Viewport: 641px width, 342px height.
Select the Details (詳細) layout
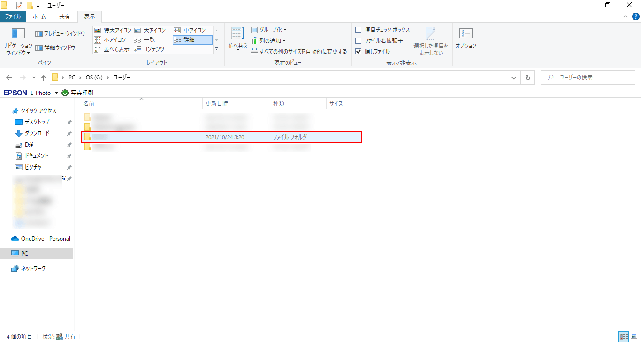192,40
